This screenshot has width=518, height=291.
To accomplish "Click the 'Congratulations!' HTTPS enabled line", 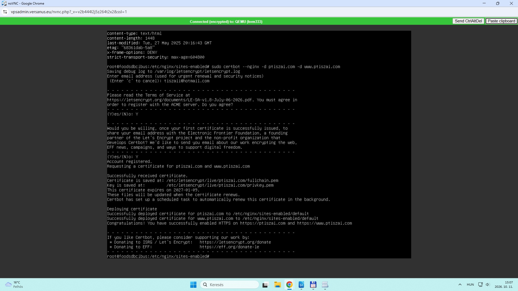I will point(229,223).
